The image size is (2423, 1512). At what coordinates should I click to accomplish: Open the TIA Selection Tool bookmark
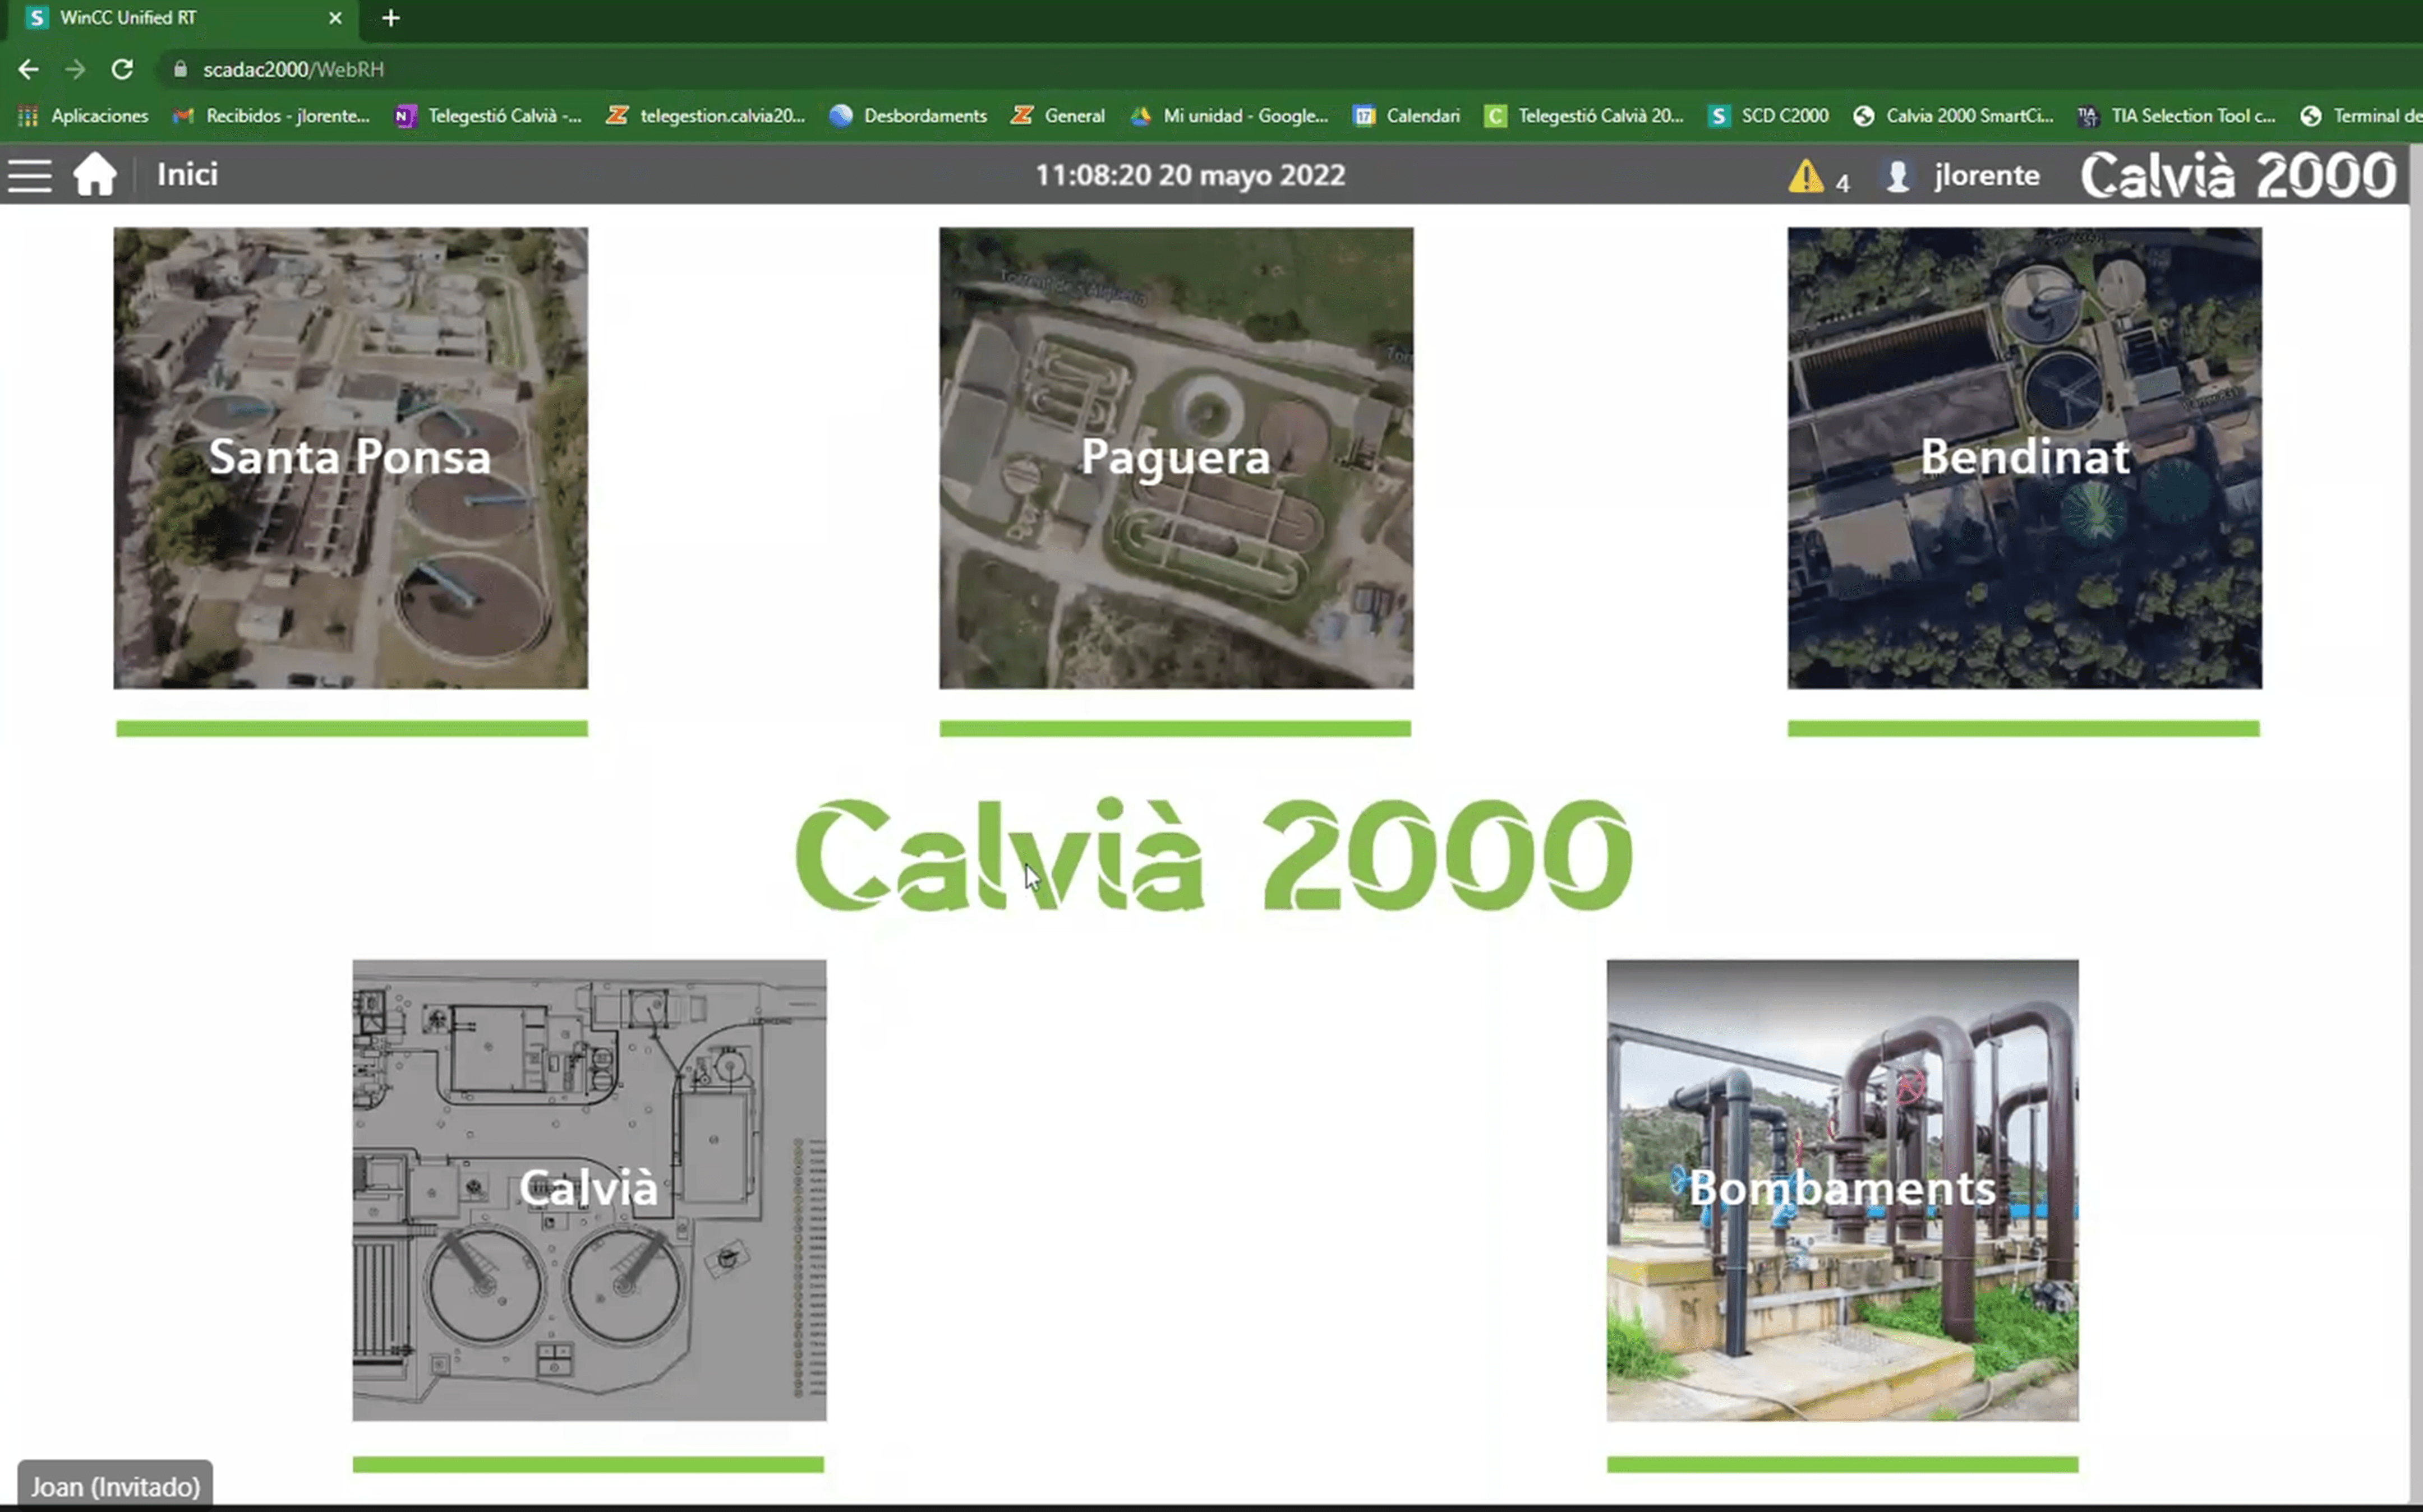pos(2177,116)
